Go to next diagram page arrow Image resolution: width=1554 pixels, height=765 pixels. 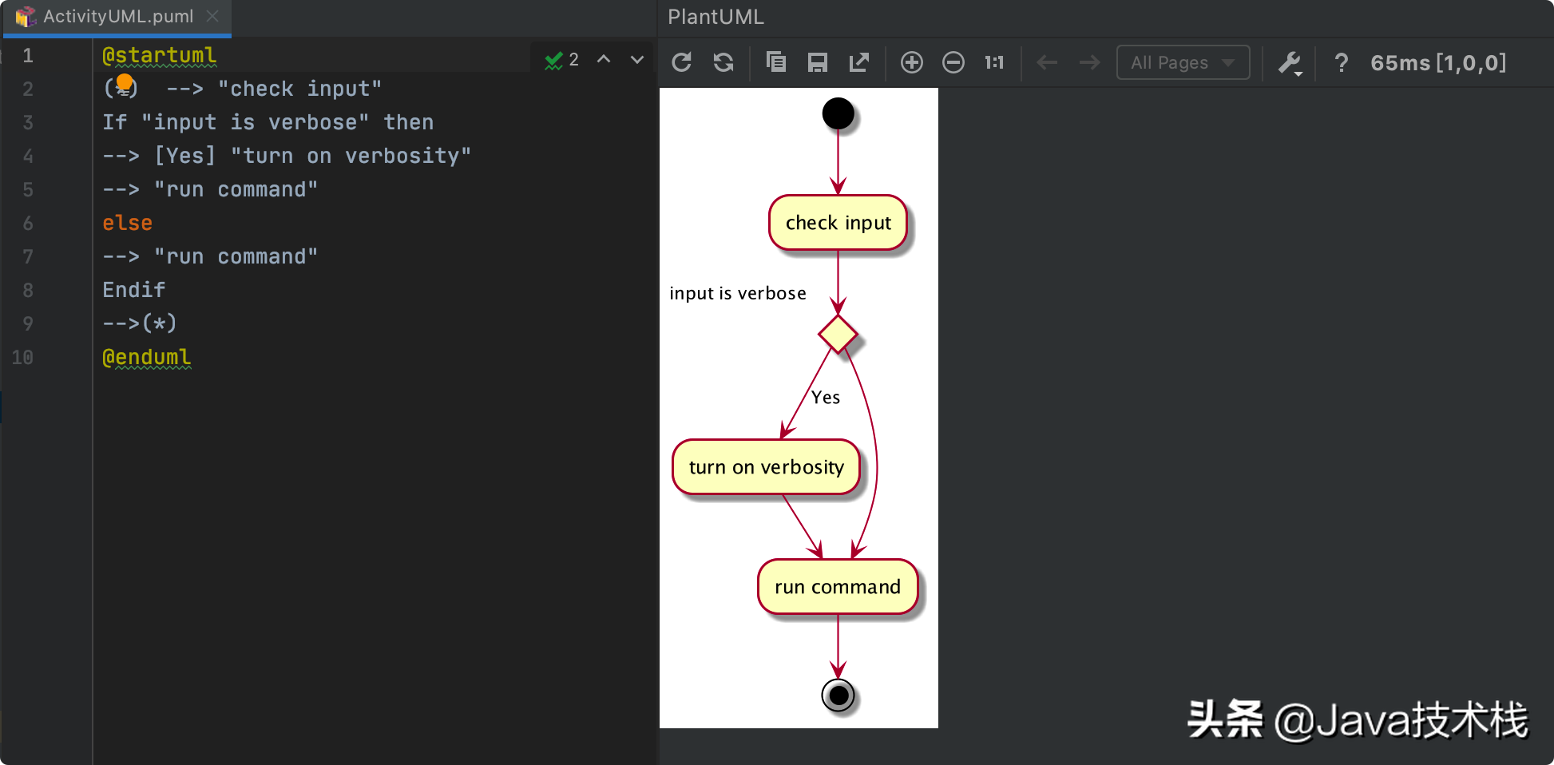(x=1089, y=62)
